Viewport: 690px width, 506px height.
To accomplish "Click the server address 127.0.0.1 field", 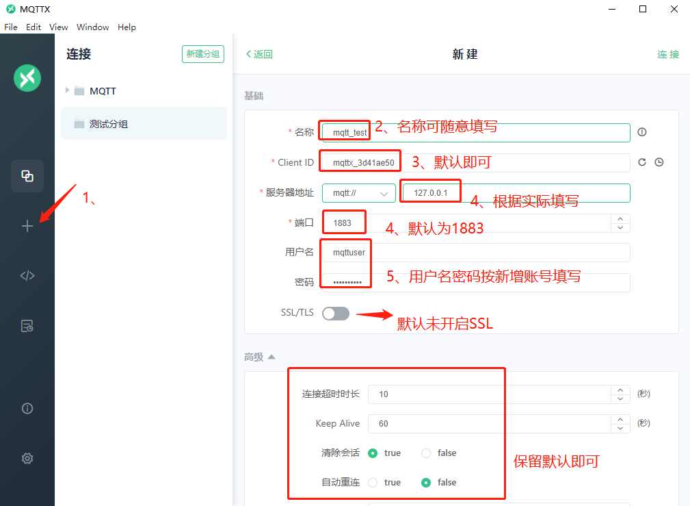I will (515, 193).
